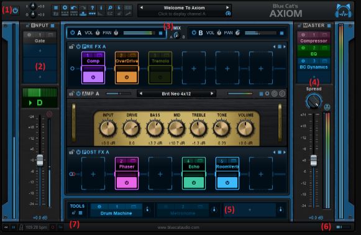Open the Input section menu icon

[x=52, y=25]
